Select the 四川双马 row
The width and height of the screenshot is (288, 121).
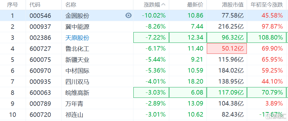(144, 82)
